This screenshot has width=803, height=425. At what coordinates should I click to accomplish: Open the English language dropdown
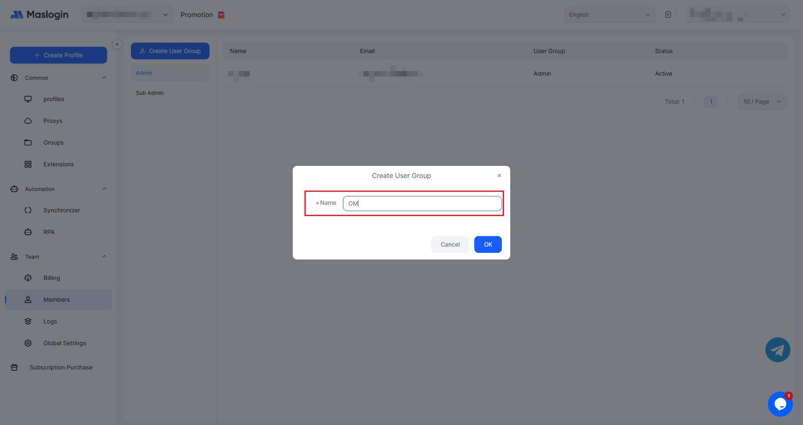click(x=609, y=15)
